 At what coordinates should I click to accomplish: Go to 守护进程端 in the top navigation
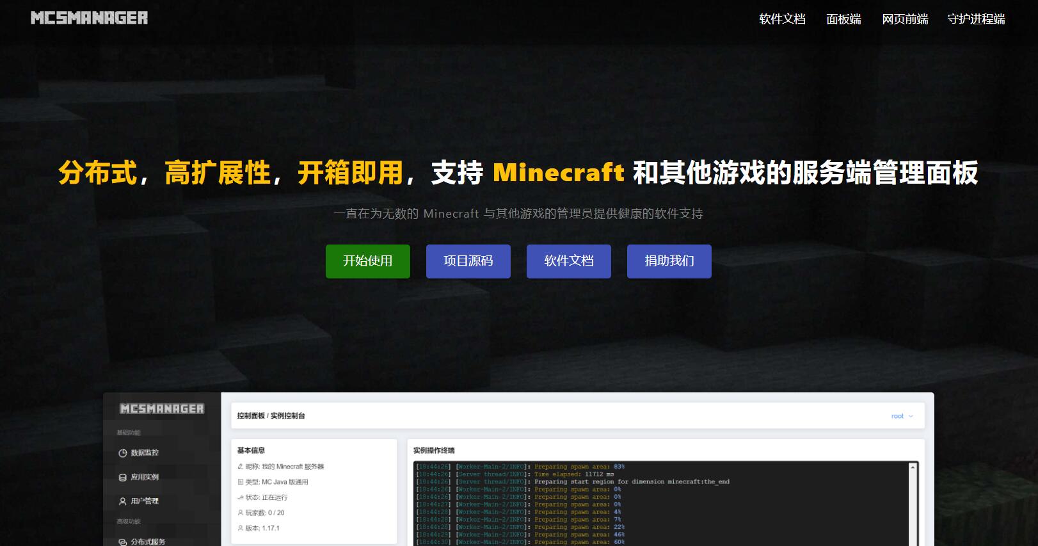[976, 19]
